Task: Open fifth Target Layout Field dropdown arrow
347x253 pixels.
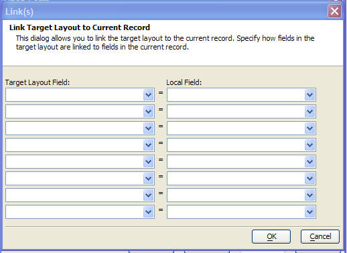Action: coord(149,162)
